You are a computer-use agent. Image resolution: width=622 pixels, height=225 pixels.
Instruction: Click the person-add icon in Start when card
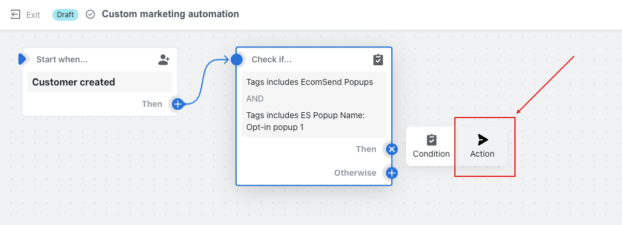[164, 60]
